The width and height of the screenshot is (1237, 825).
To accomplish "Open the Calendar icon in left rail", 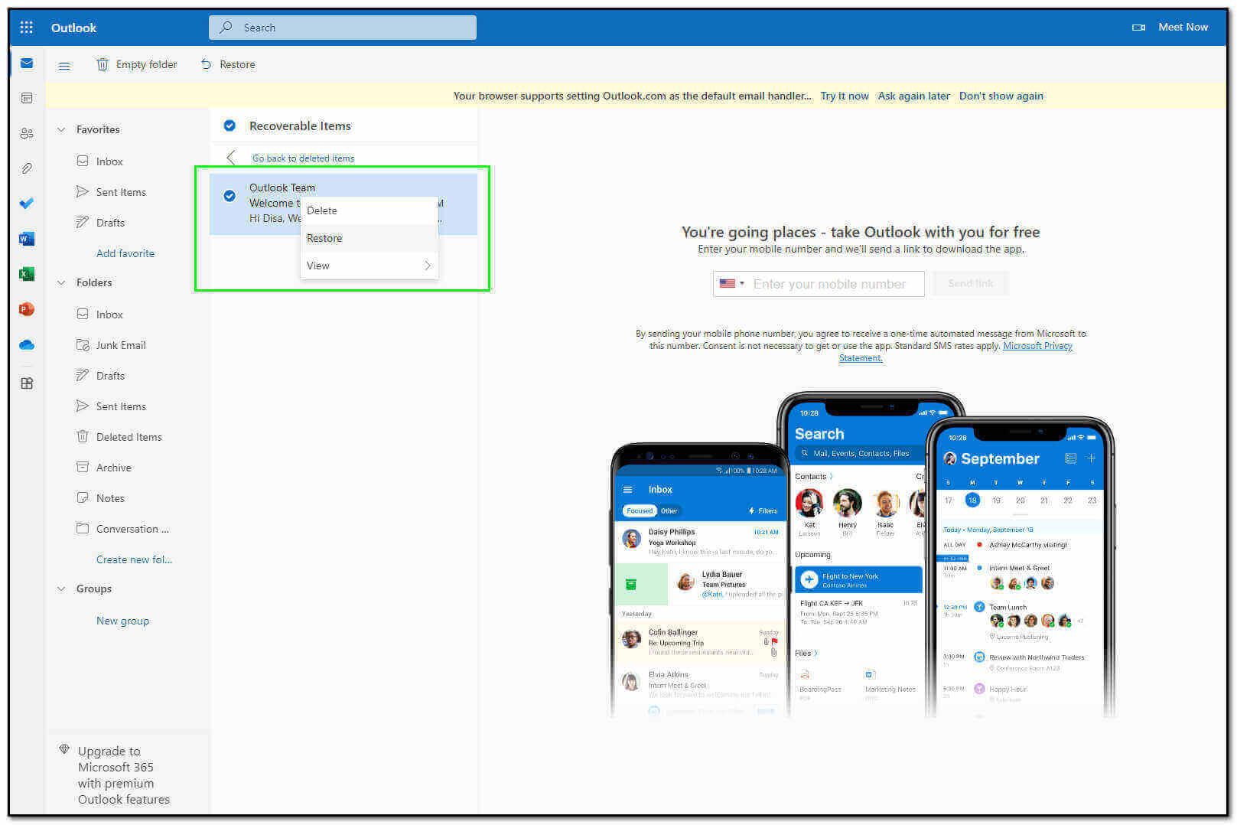I will (27, 98).
